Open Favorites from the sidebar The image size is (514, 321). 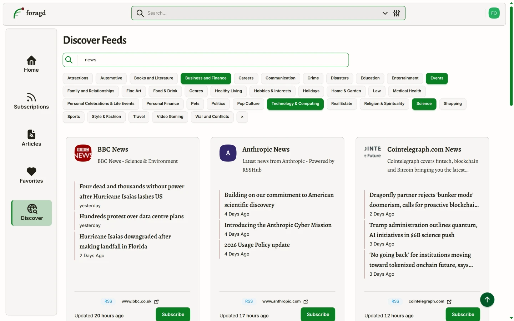31,175
